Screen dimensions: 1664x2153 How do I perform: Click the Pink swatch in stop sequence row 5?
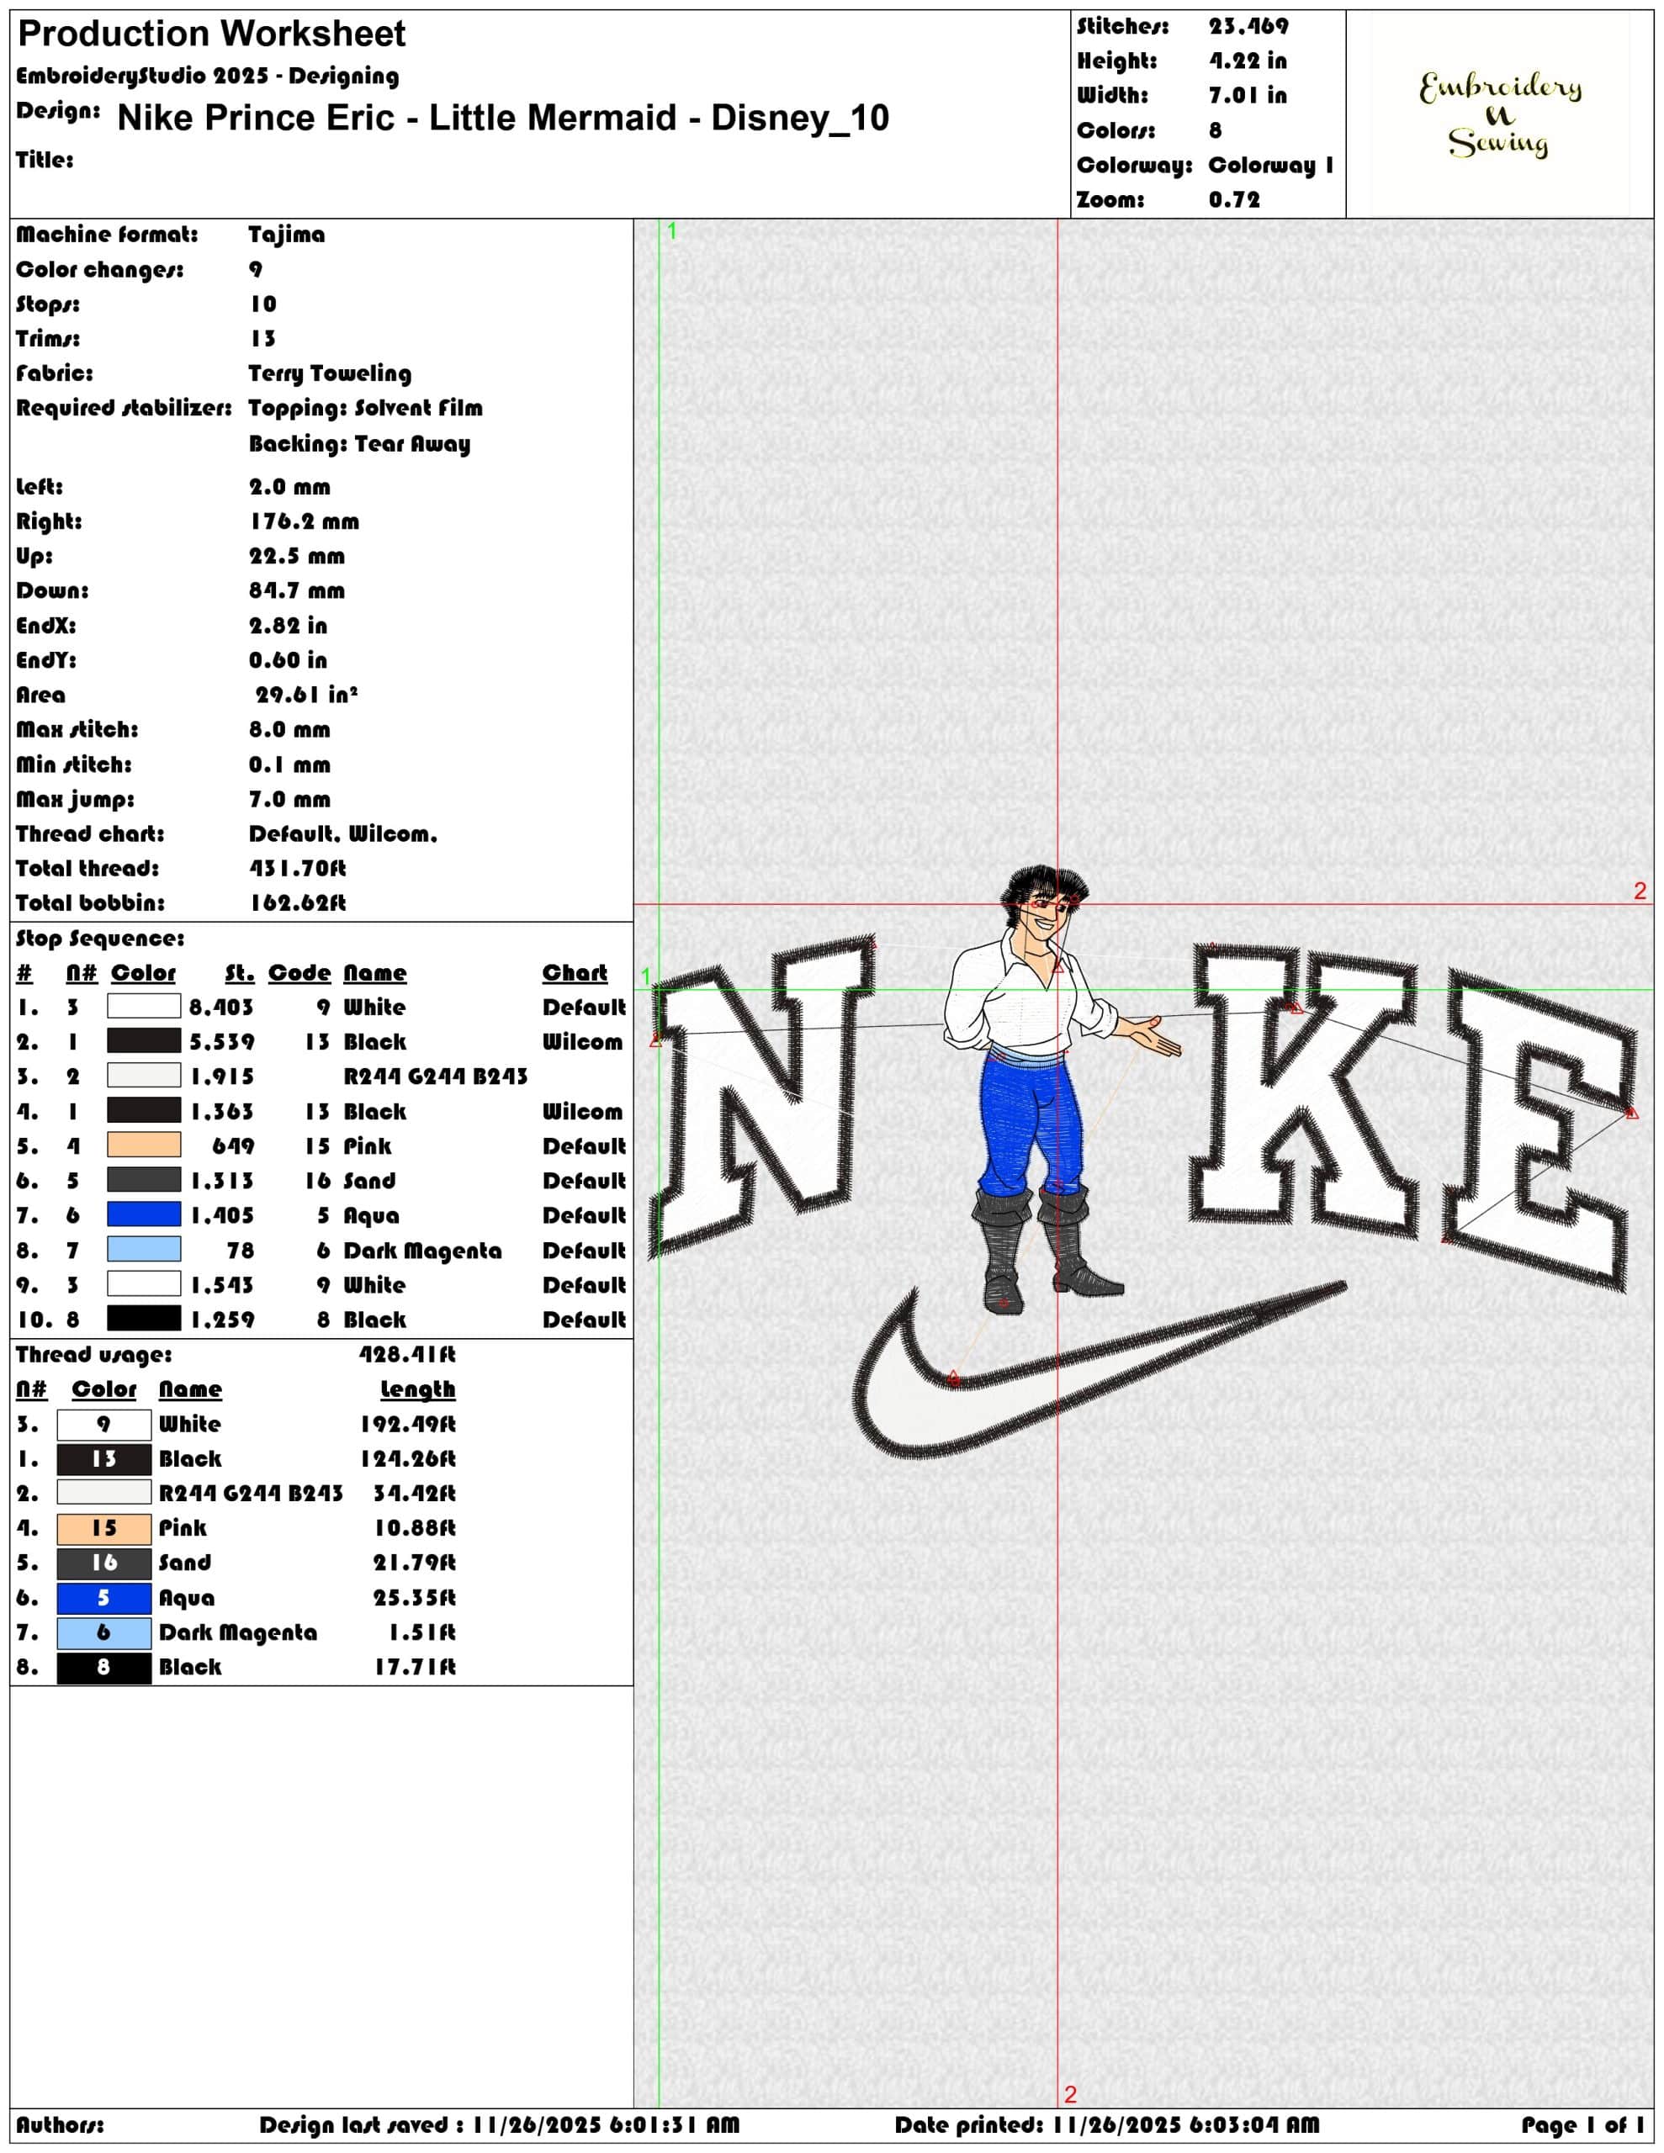(144, 1145)
